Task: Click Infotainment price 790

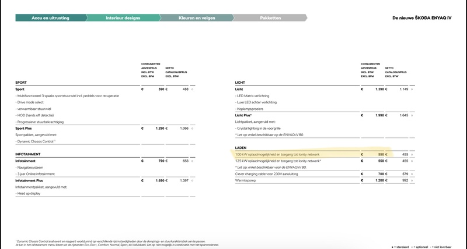Action: (x=161, y=161)
